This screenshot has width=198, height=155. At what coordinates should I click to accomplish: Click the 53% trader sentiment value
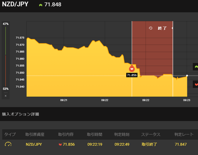pyautogui.click(x=5, y=89)
